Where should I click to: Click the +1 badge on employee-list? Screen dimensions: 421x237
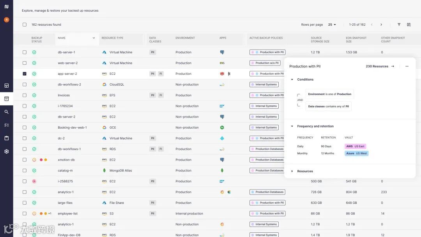click(50, 214)
